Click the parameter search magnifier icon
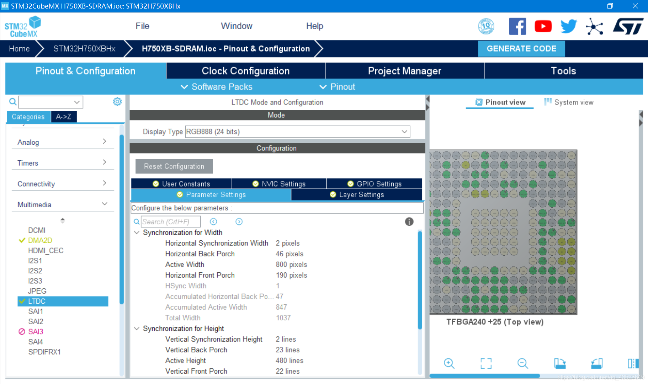Viewport: 648px width, 384px height. [137, 222]
